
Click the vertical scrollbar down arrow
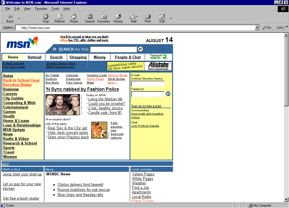point(286,200)
